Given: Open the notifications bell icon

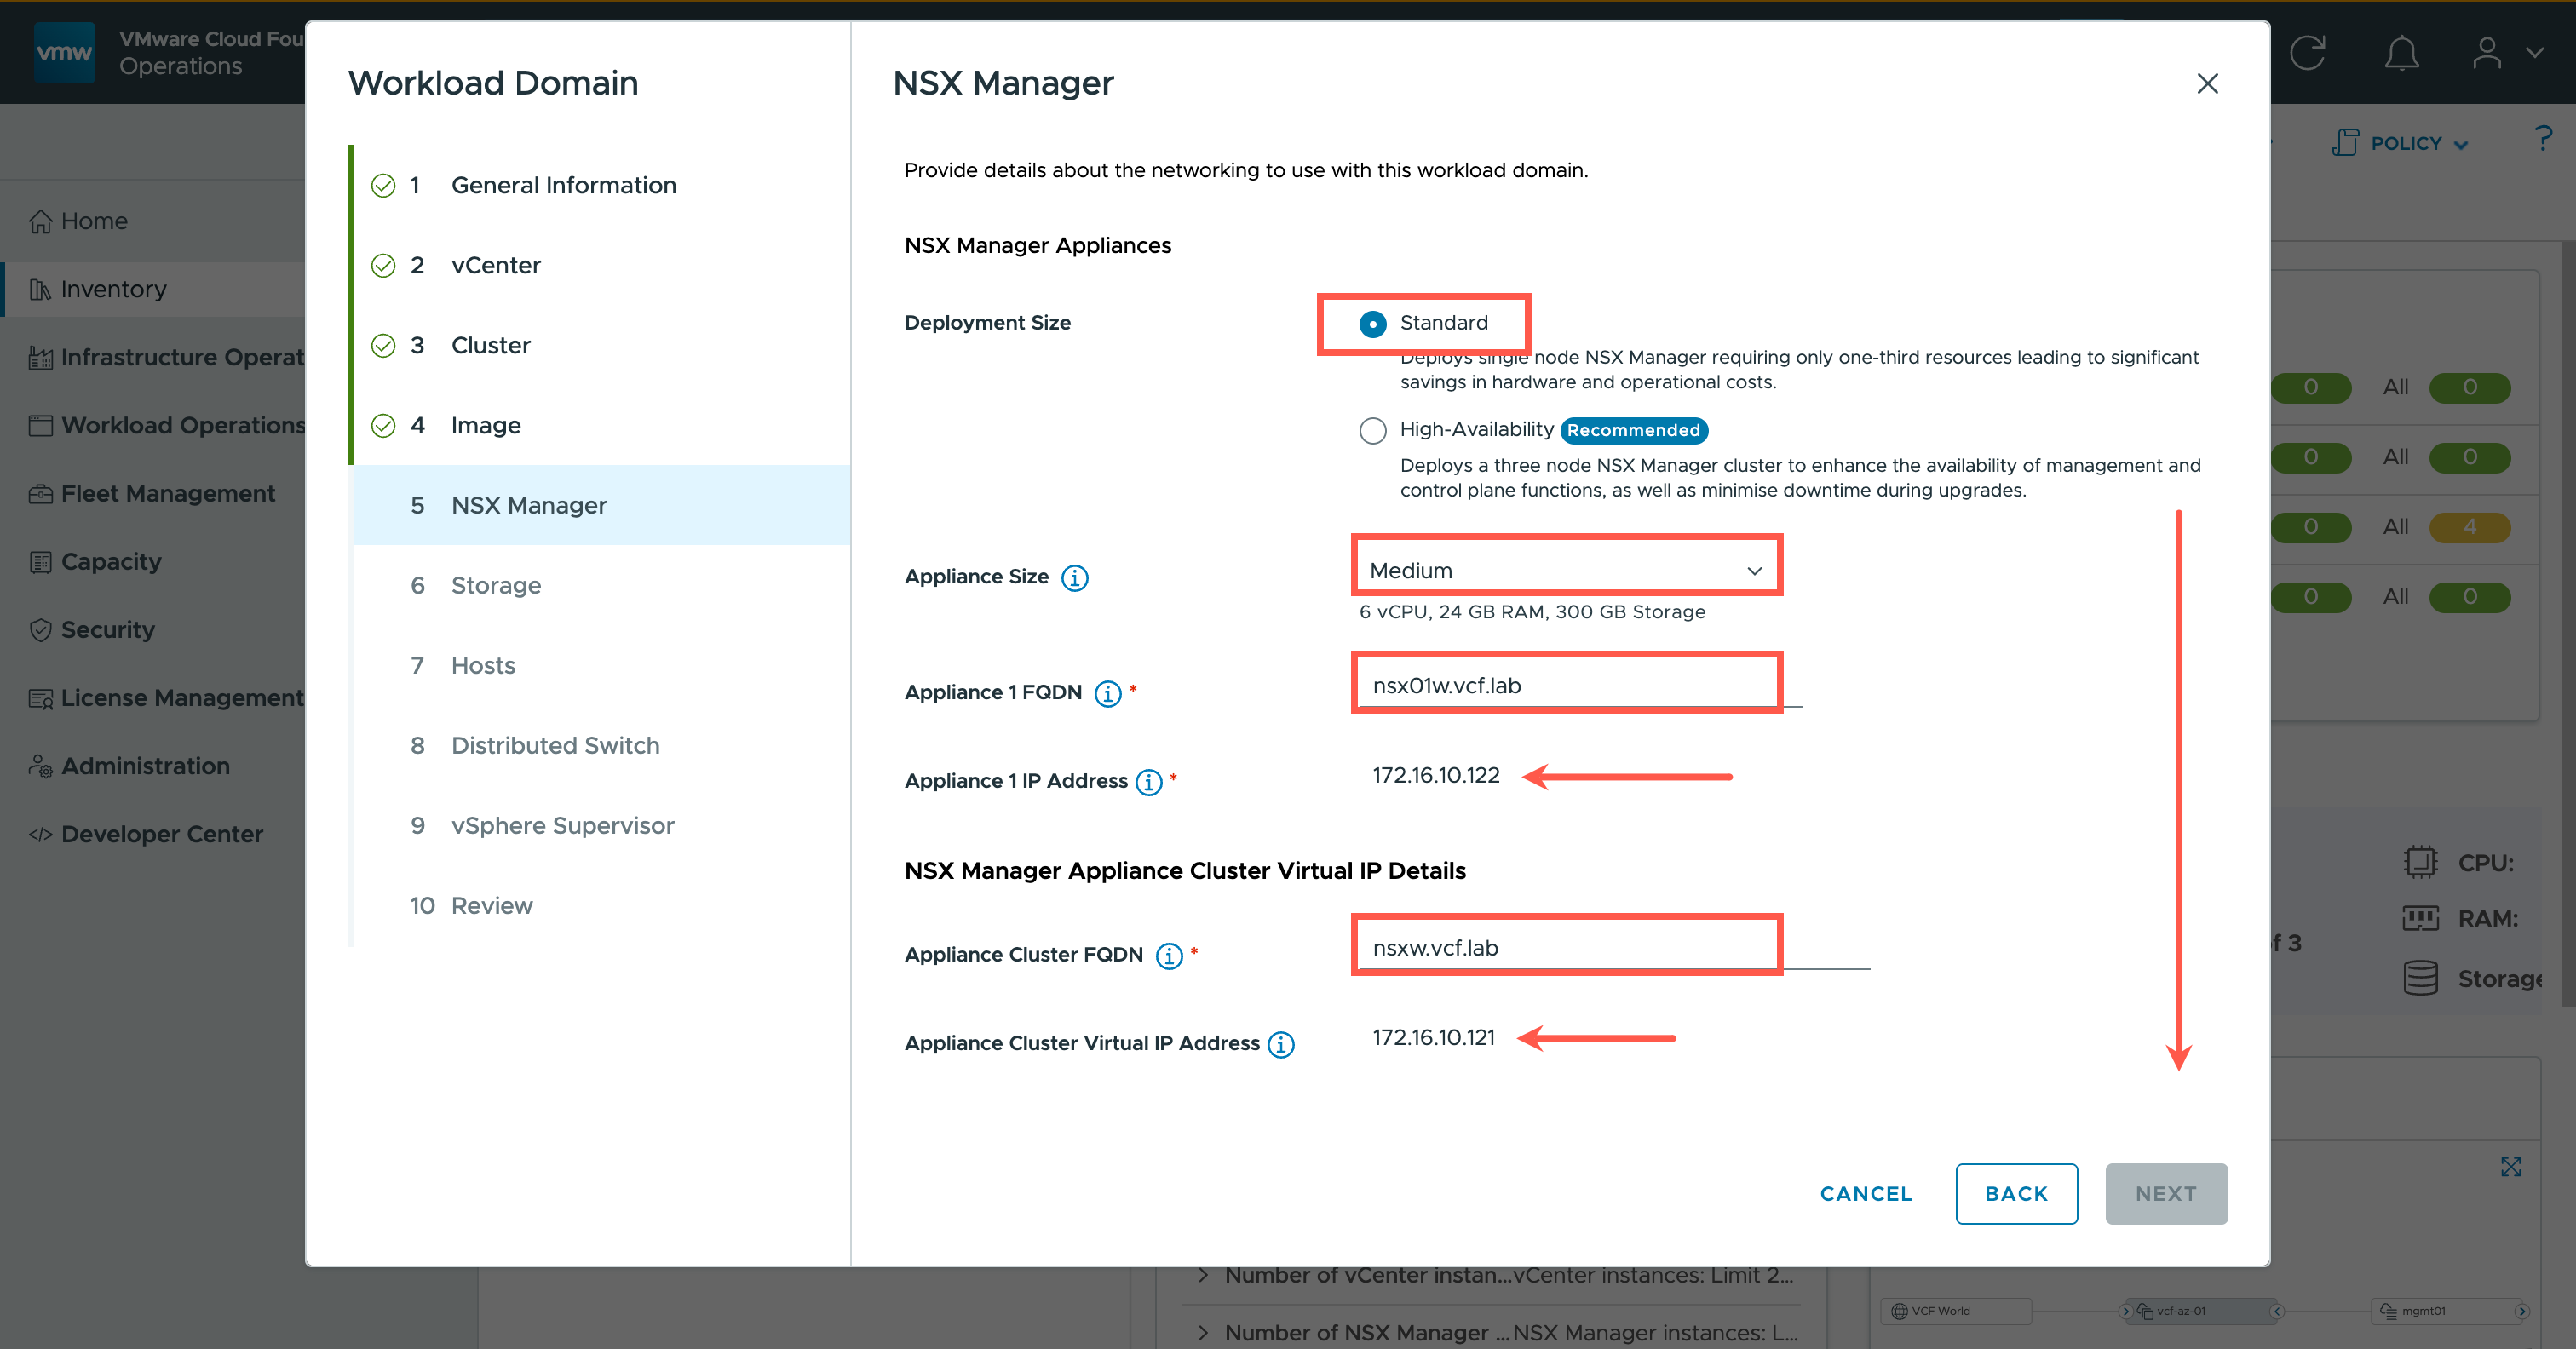Looking at the screenshot, I should coord(2401,52).
